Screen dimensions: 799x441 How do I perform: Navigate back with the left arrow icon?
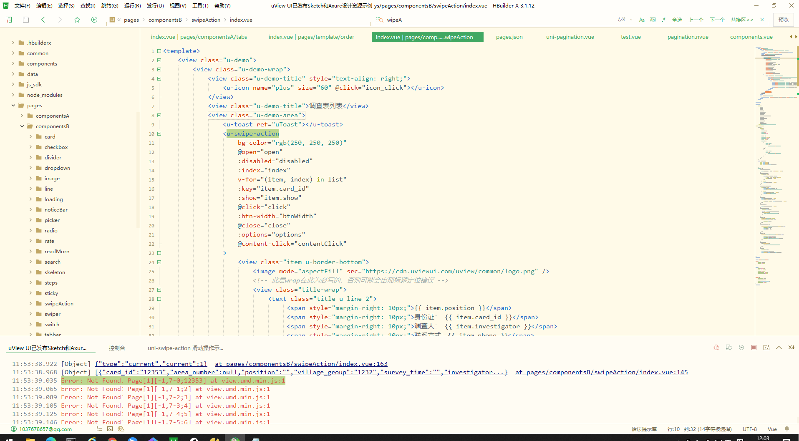(x=43, y=20)
